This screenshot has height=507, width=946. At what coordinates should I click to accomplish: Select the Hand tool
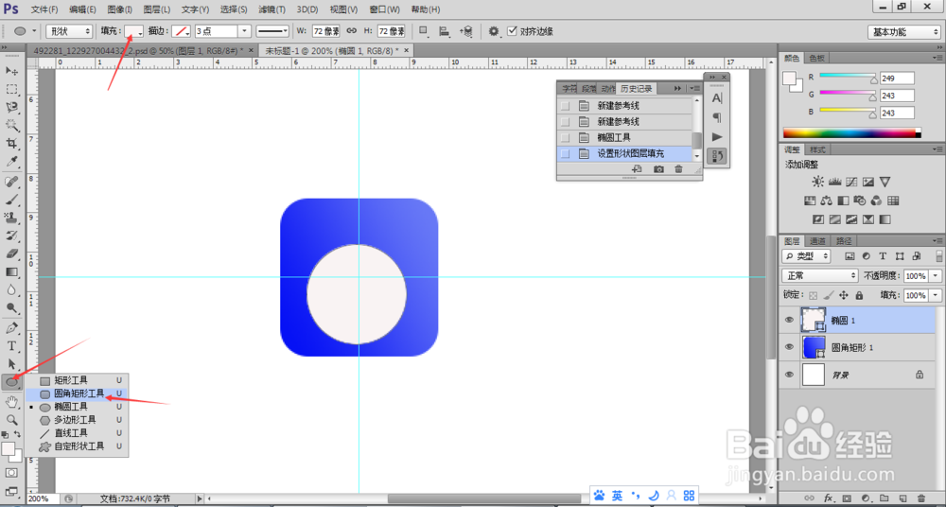(11, 401)
